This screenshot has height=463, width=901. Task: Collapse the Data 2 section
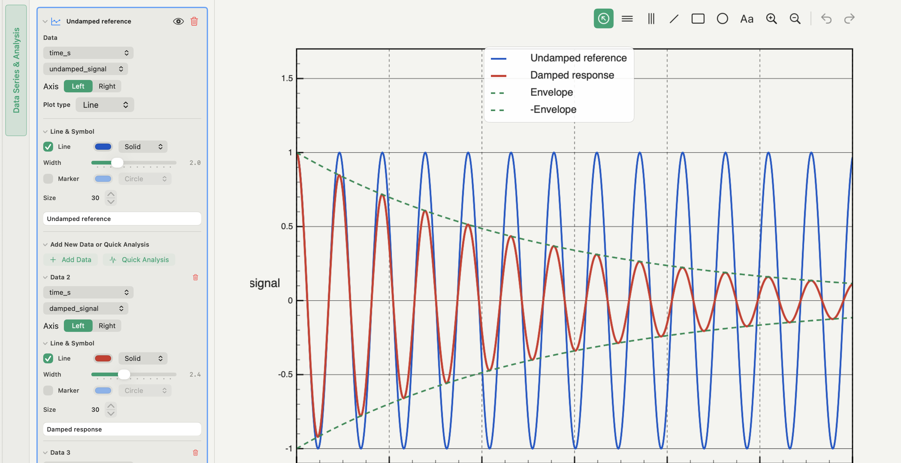[45, 277]
